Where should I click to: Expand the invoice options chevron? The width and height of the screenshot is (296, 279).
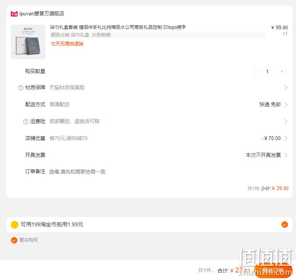tap(286, 155)
